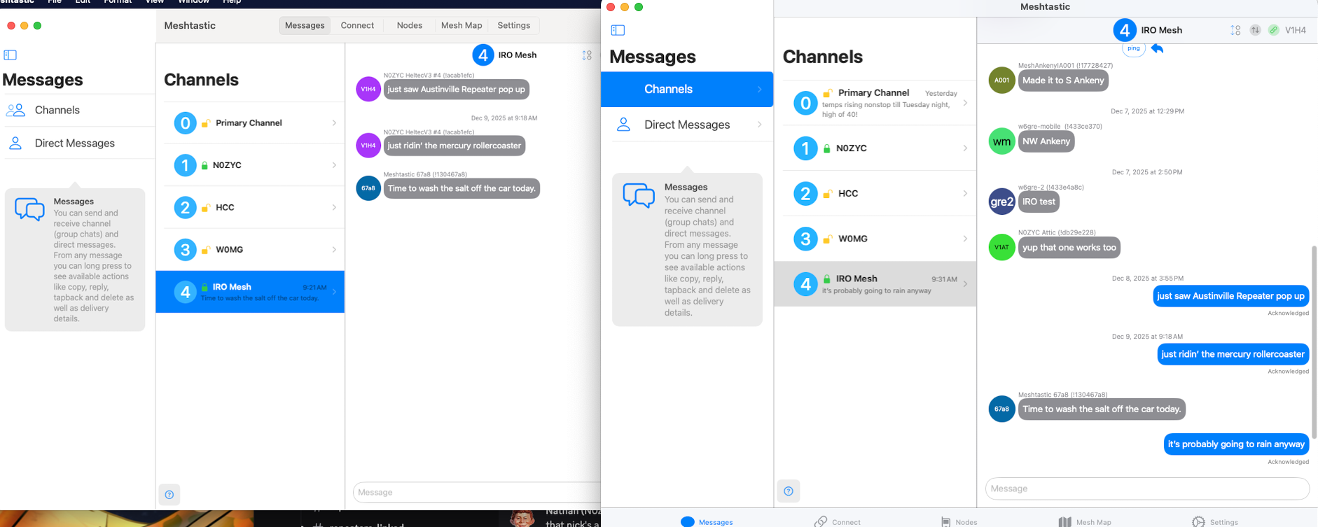
Task: Click the blue reply arrow next to ping
Action: click(x=1157, y=48)
